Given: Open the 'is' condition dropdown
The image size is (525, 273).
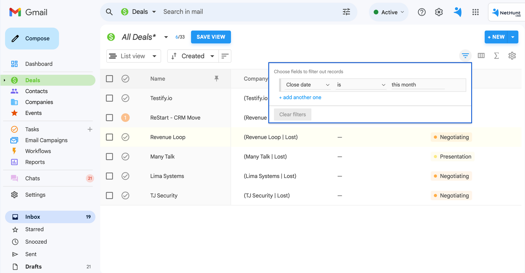Looking at the screenshot, I should pos(361,85).
